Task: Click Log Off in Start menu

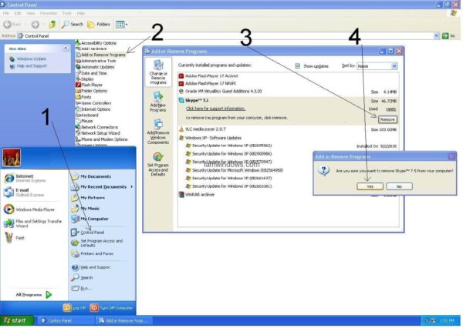Action: (x=74, y=308)
